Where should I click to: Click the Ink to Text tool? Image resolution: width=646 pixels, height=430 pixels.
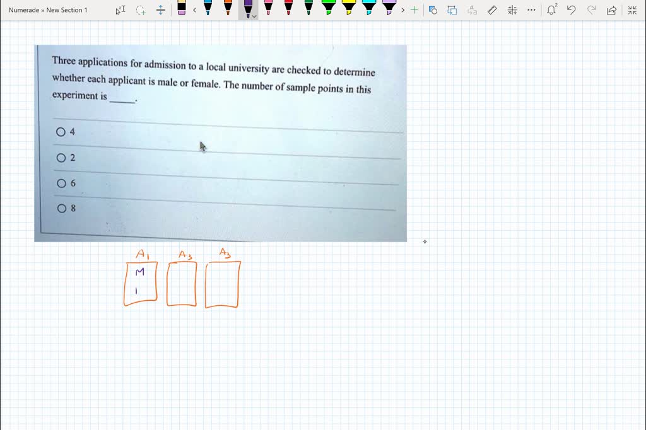(x=472, y=10)
